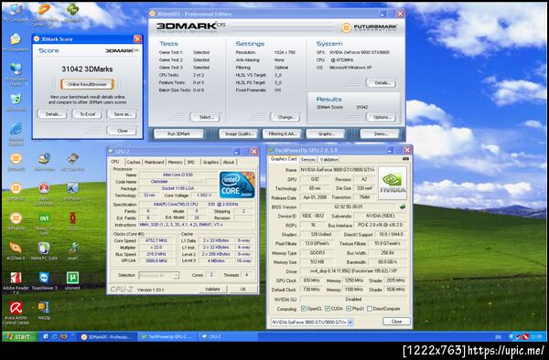Toggle the CUDA checkbox in GPU-Z
Image resolution: width=549 pixels, height=360 pixels.
click(x=328, y=309)
